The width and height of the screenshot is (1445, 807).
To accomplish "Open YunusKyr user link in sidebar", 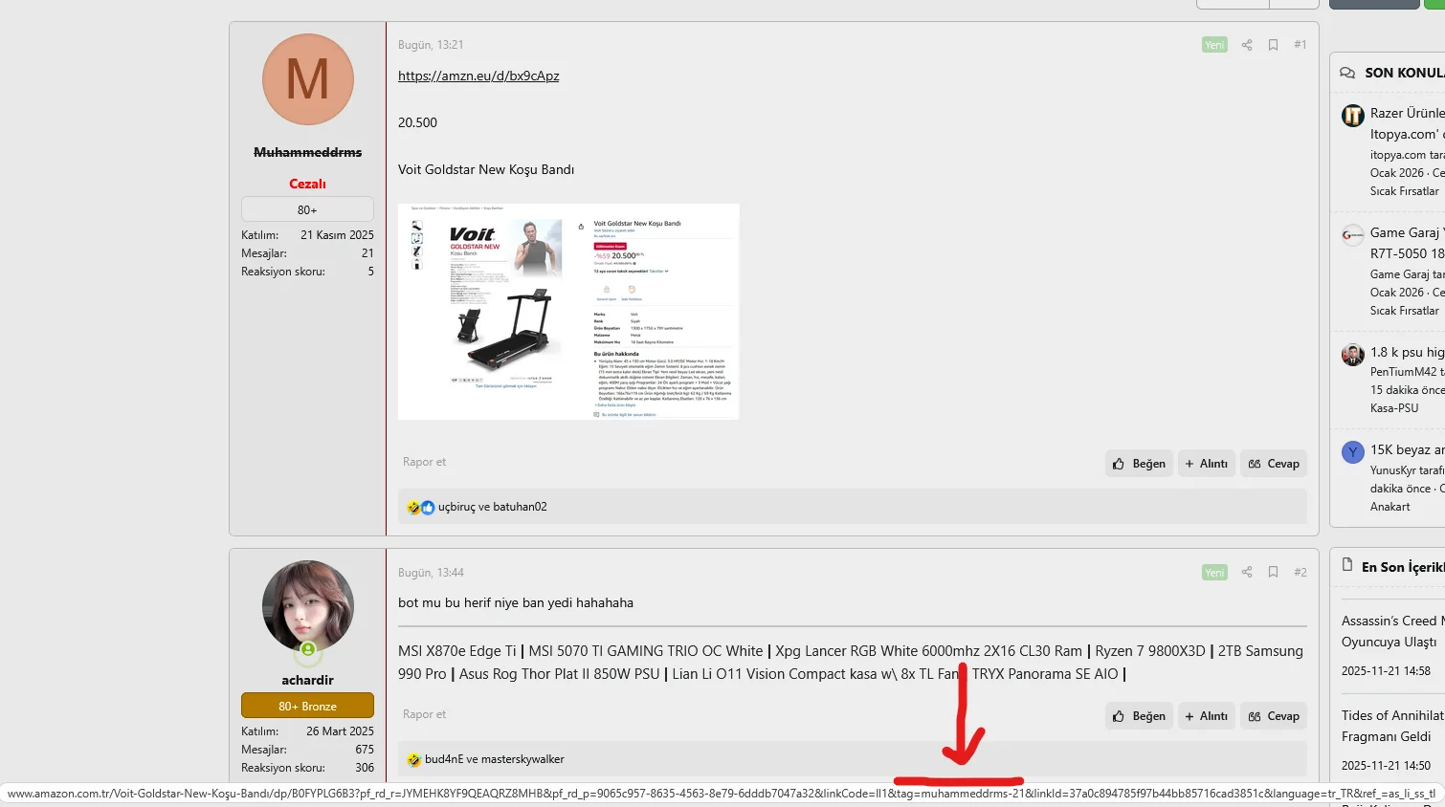I will coord(1393,470).
